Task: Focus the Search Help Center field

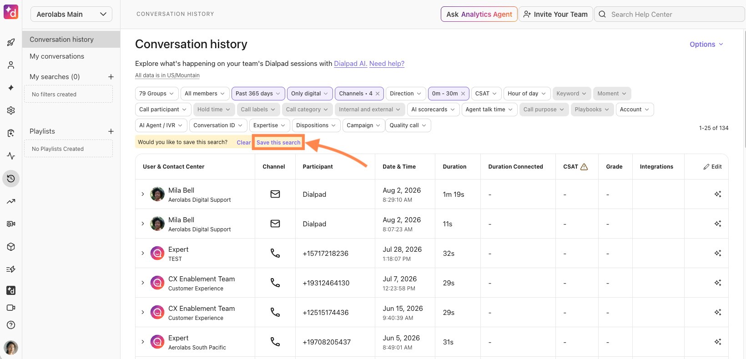Action: [669, 14]
